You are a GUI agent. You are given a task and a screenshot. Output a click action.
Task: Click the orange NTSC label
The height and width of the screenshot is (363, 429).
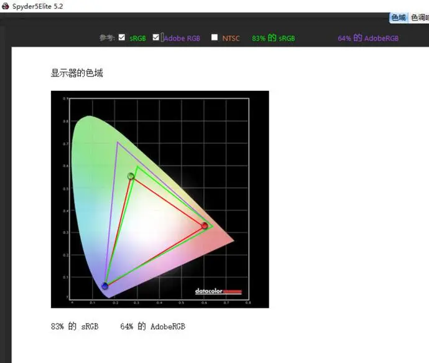(231, 38)
